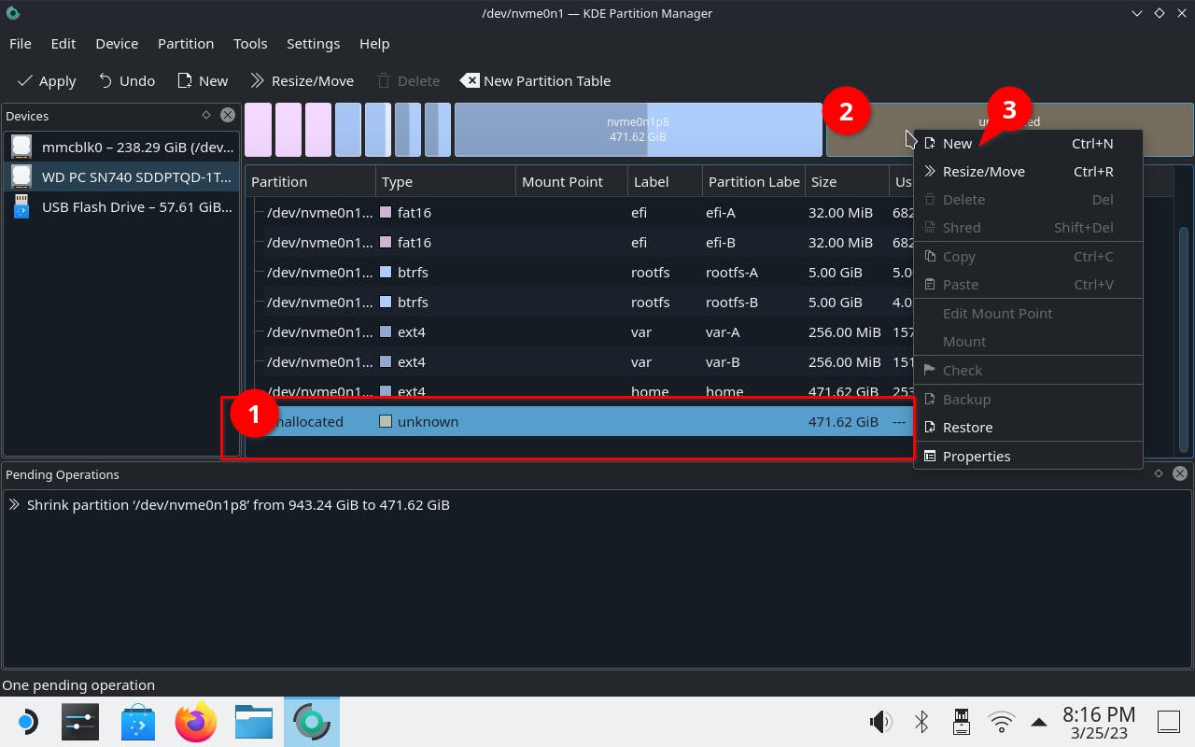The image size is (1195, 747).
Task: Select the var-A partition row
Action: 579,331
